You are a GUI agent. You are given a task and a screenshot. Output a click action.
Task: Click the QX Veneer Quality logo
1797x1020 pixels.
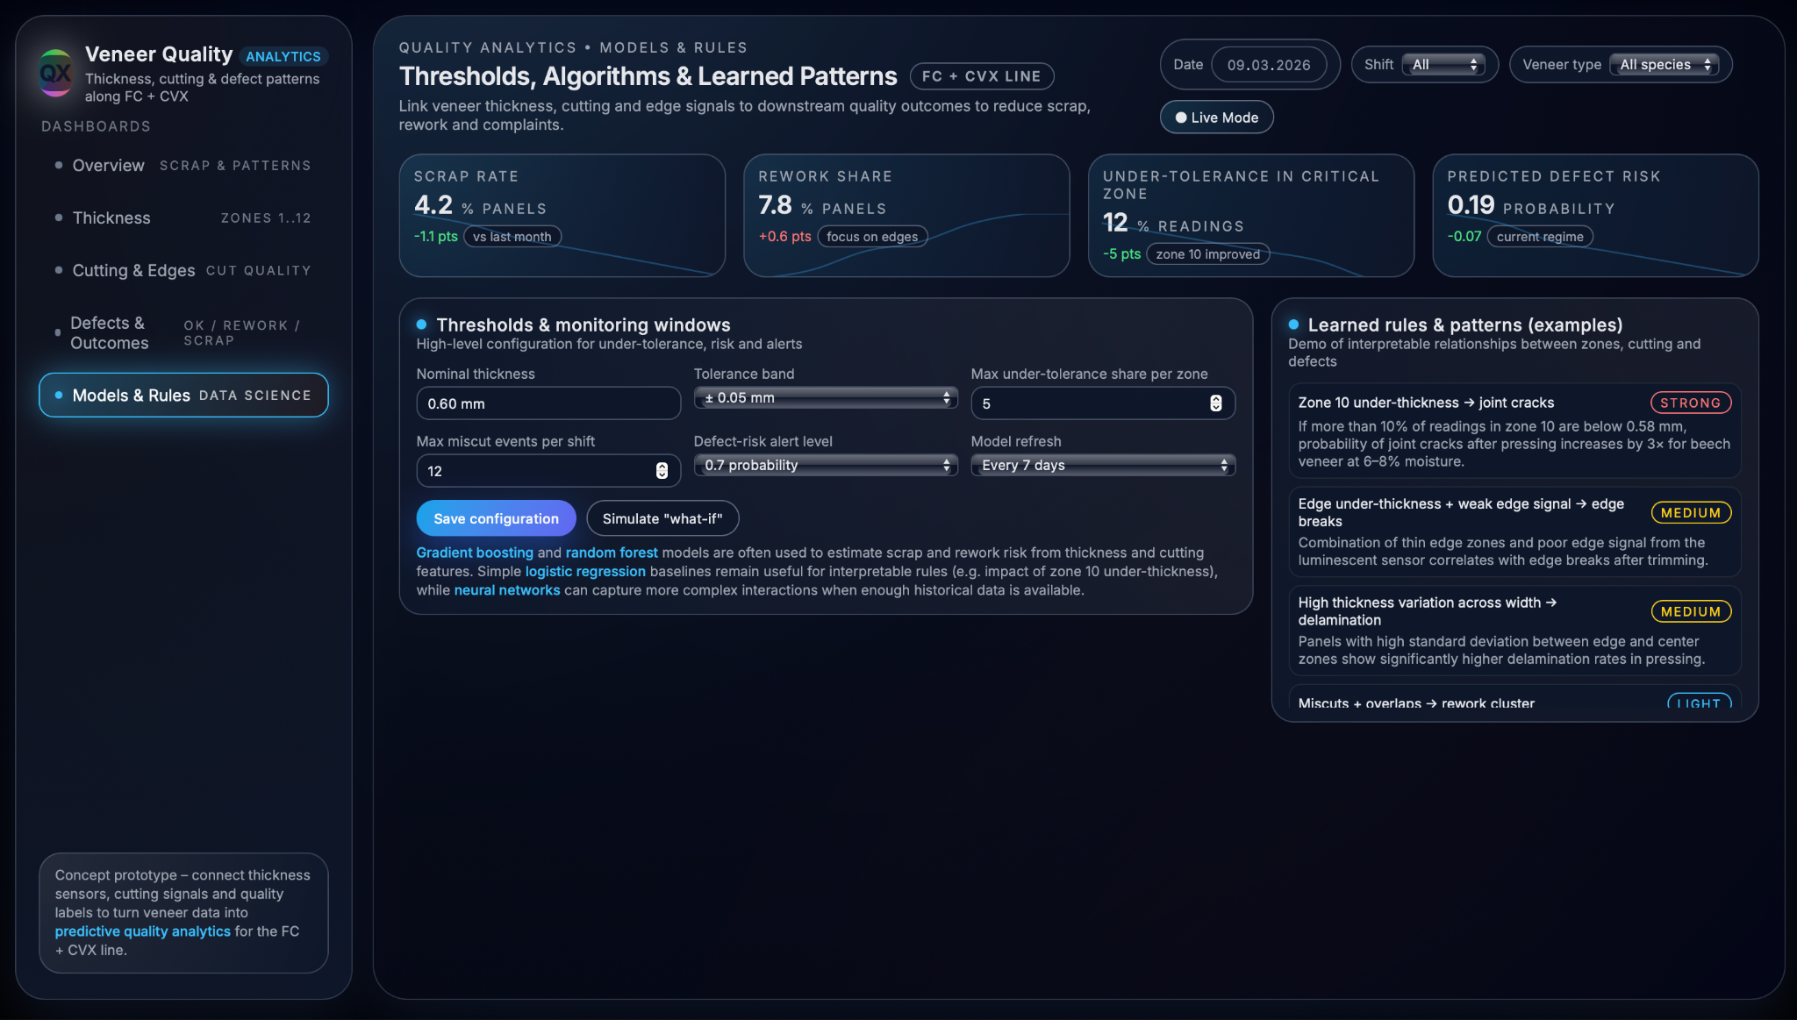coord(55,73)
